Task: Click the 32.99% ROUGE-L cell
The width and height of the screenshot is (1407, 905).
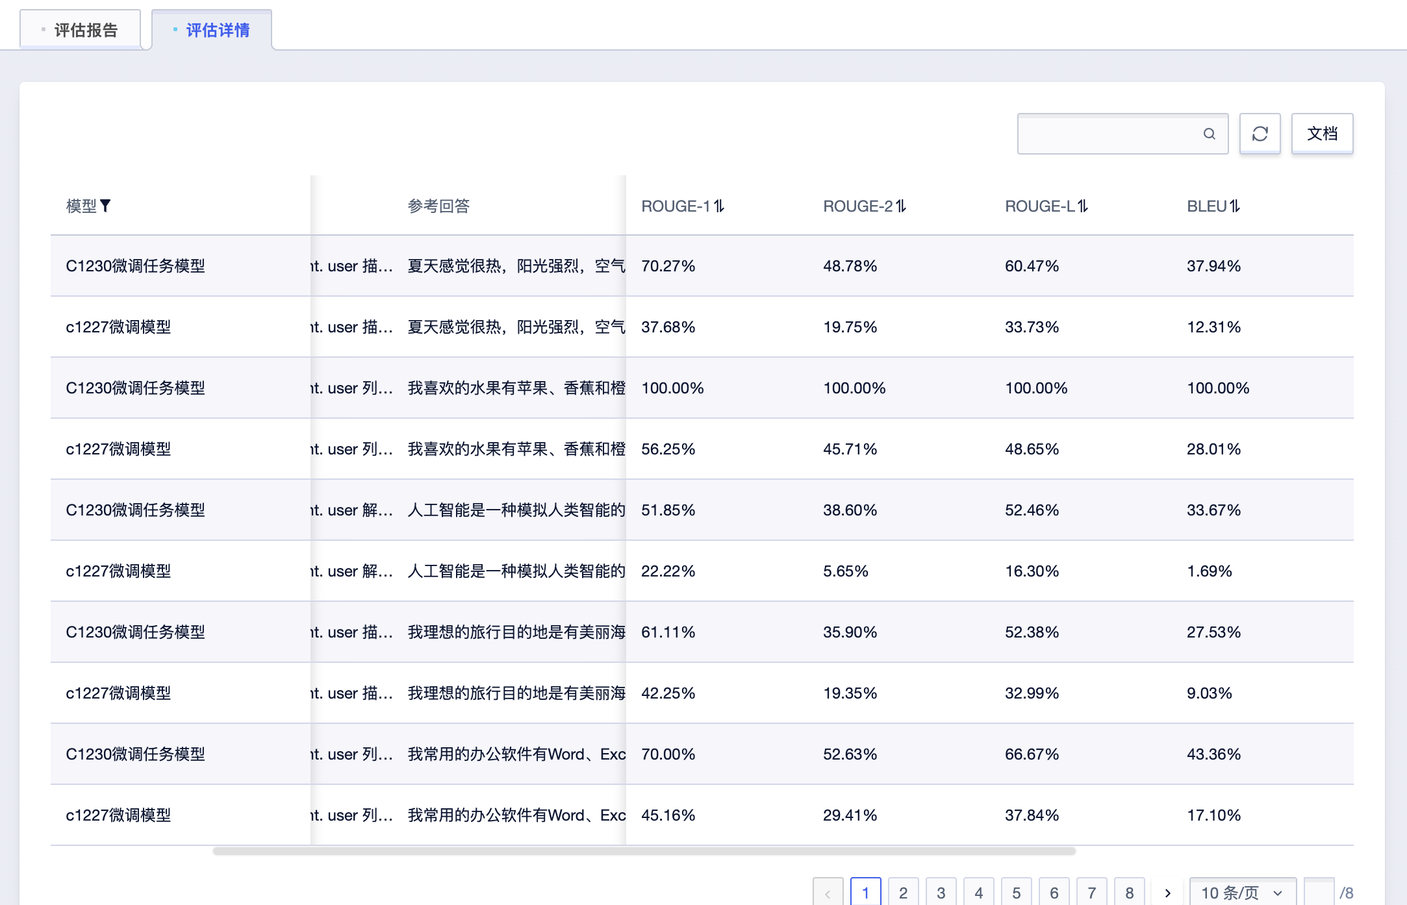Action: pyautogui.click(x=1032, y=693)
